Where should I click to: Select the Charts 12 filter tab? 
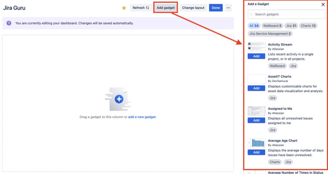pos(308,26)
